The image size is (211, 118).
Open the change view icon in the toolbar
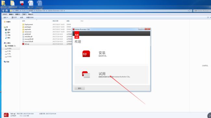208,17
